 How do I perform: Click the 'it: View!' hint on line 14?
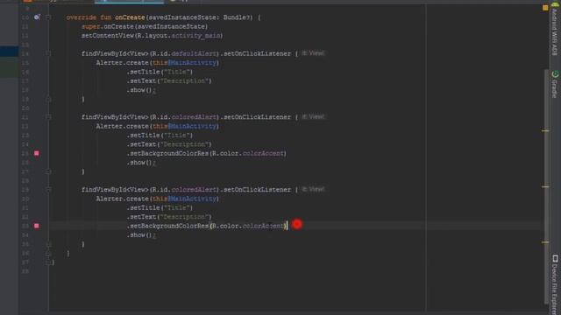pyautogui.click(x=314, y=53)
